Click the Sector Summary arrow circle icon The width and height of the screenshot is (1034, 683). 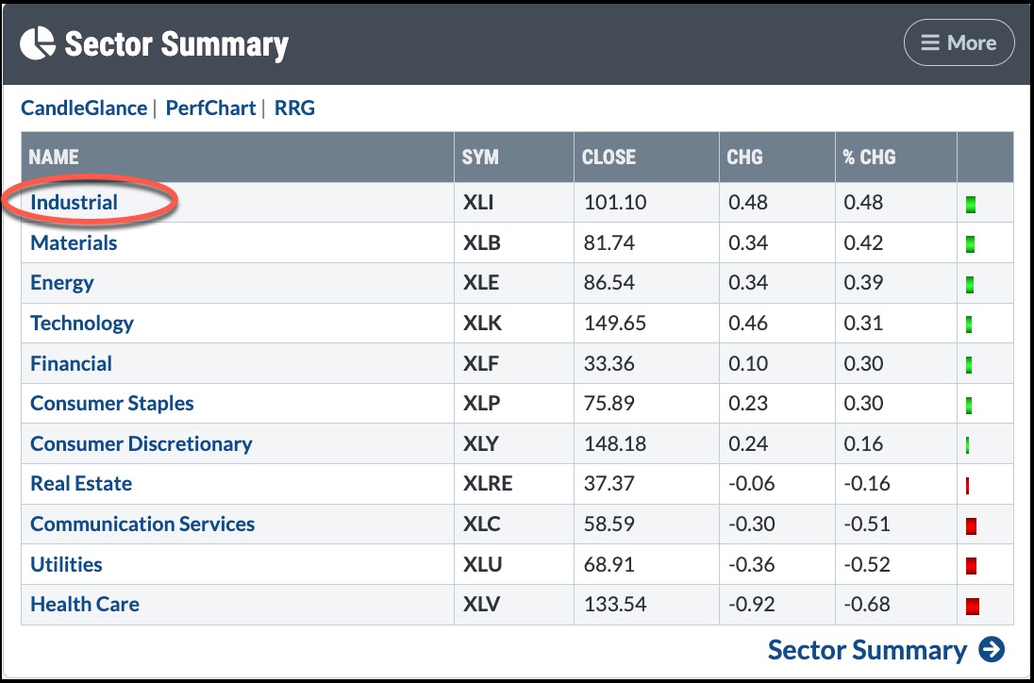(992, 650)
